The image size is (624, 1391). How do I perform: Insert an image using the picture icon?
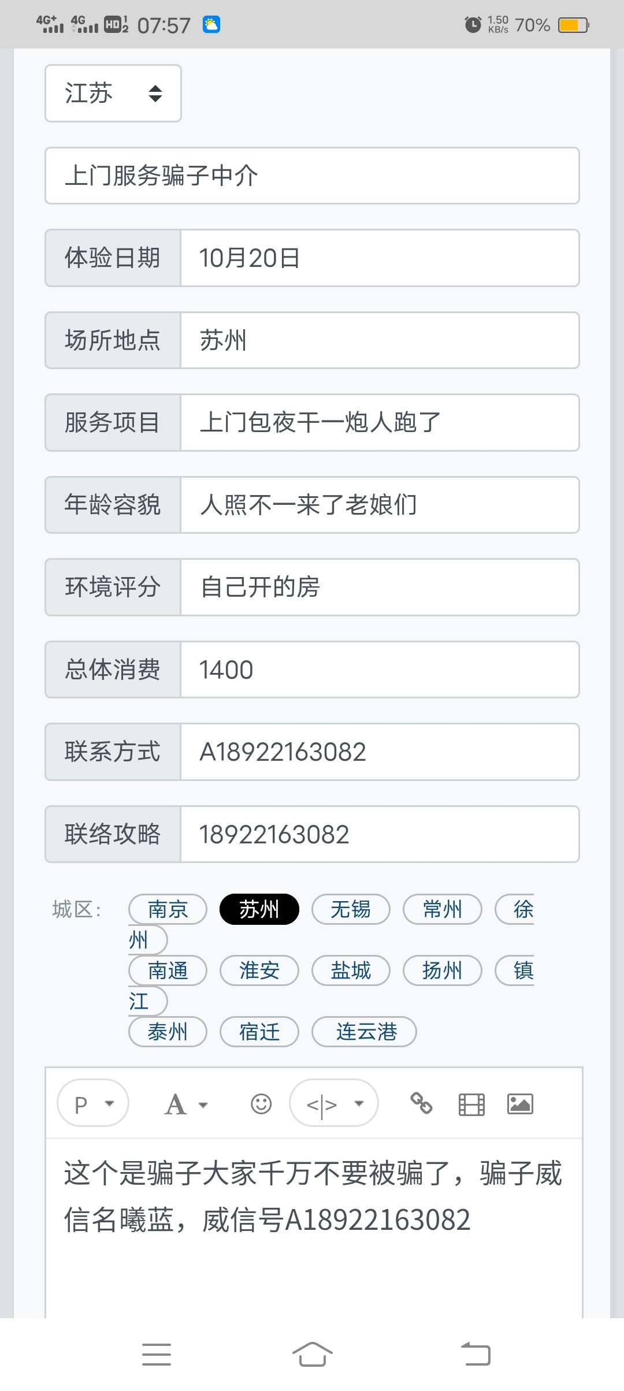pos(520,1104)
